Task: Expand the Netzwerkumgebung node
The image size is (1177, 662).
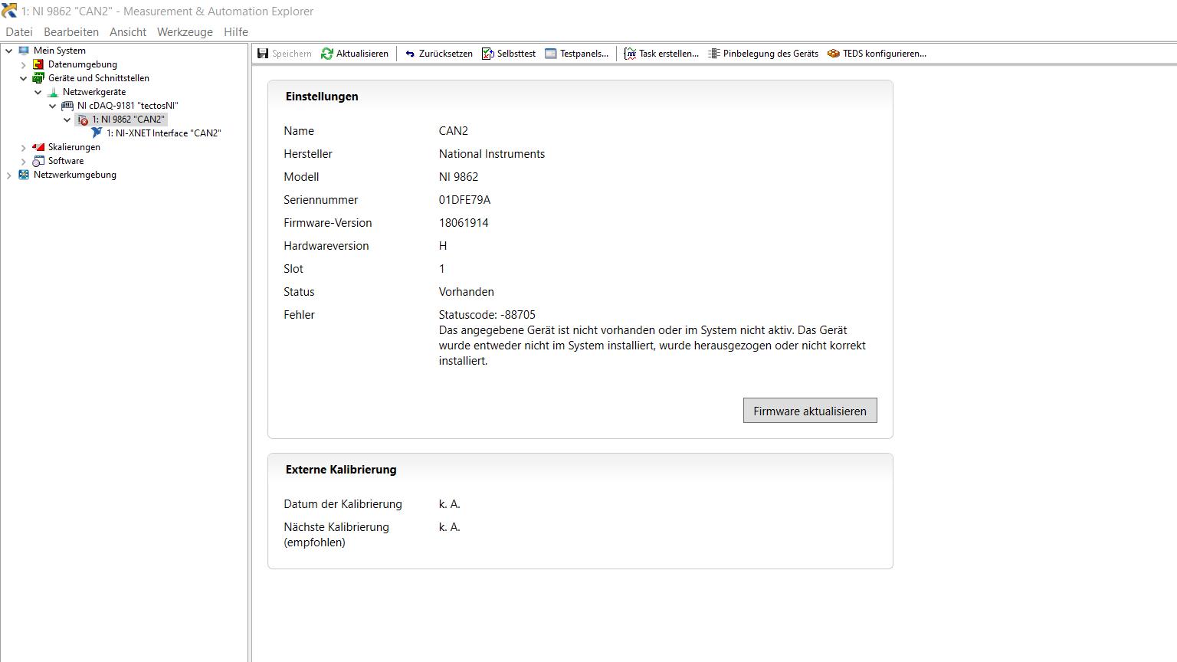Action: point(9,175)
